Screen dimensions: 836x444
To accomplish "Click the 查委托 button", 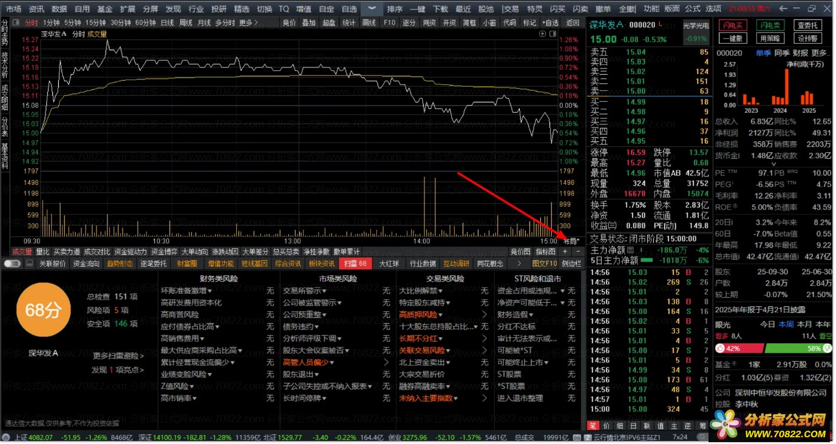I will (807, 25).
